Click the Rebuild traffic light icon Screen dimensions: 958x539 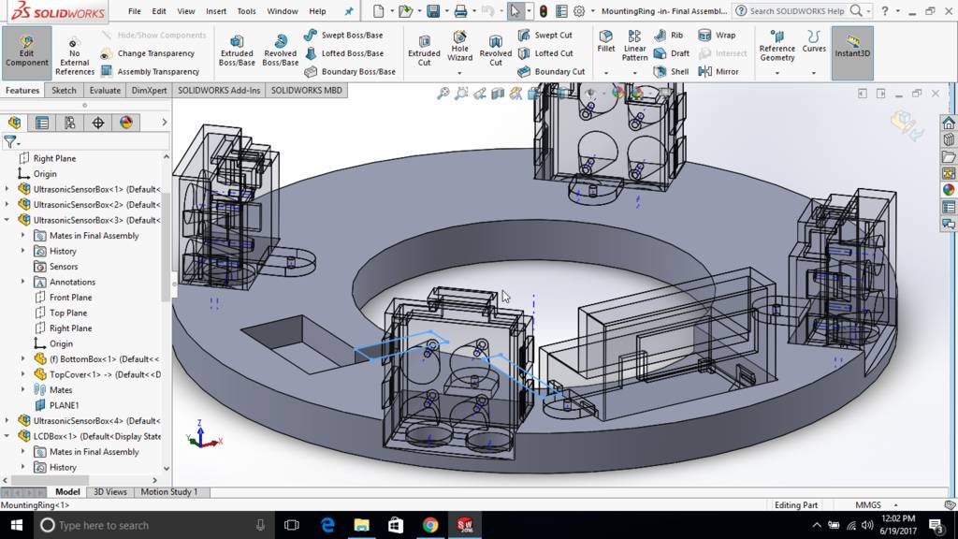[x=544, y=11]
